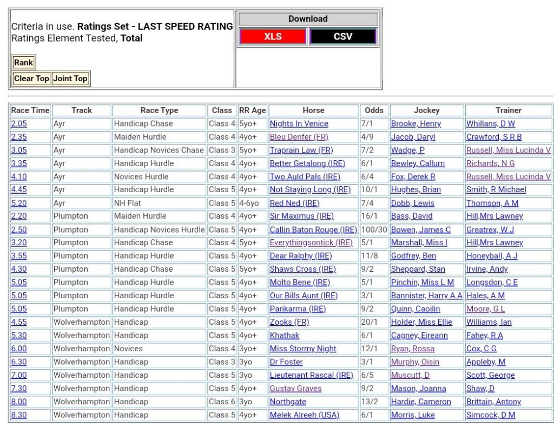View horse Sir Maximus (IRE)
554x433 pixels.
pyautogui.click(x=301, y=216)
